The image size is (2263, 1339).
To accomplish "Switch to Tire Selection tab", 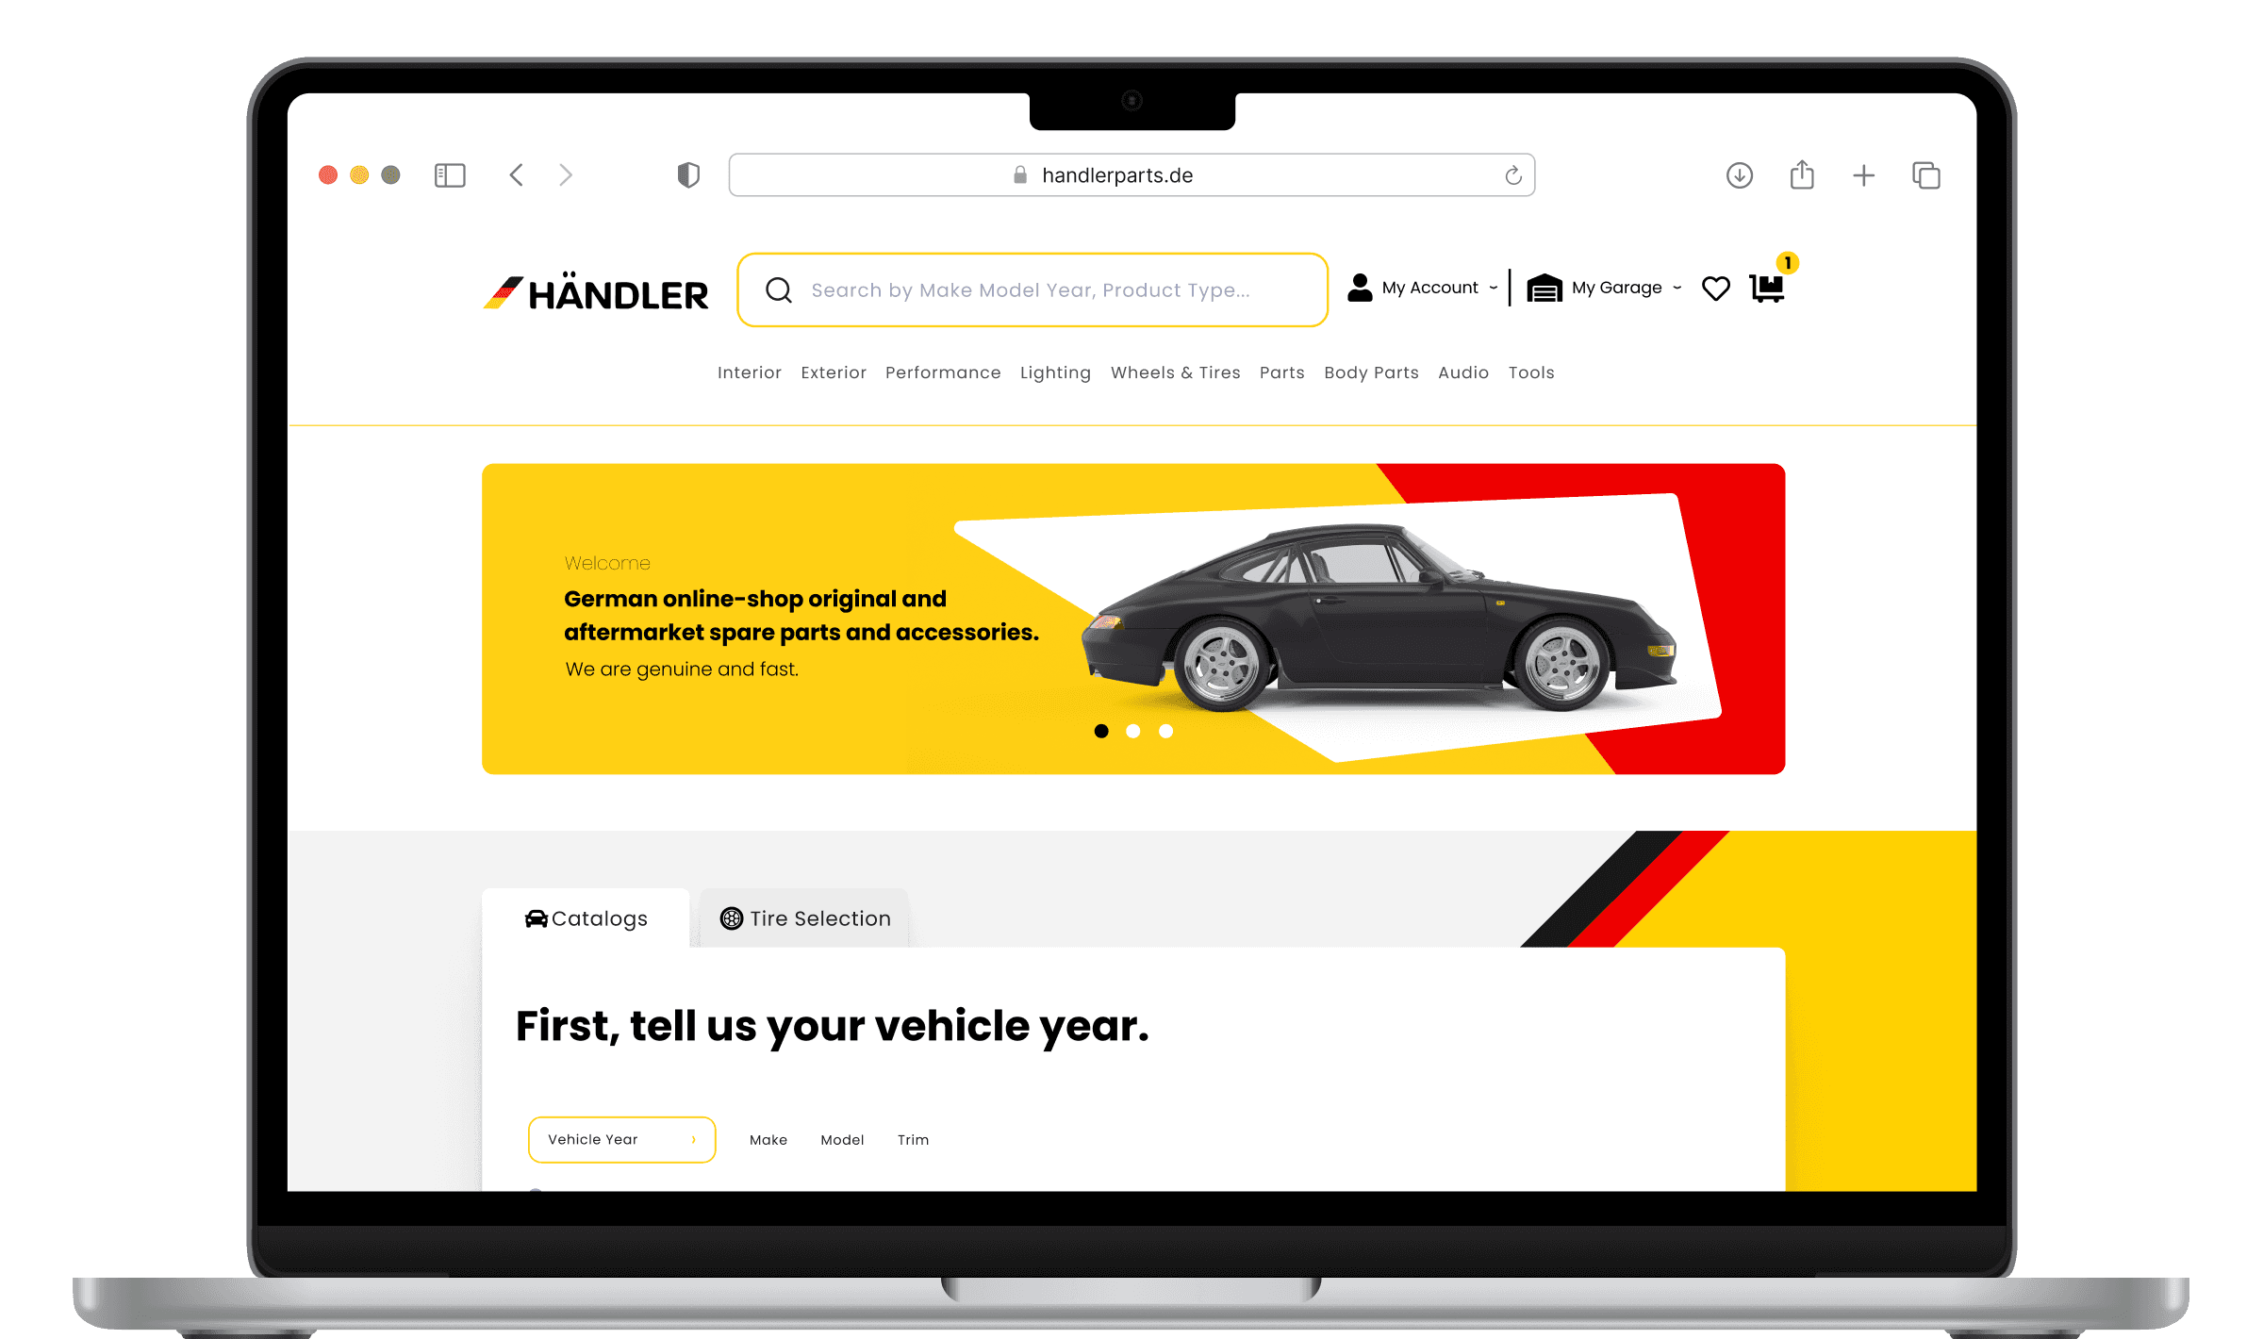I will [x=805, y=918].
